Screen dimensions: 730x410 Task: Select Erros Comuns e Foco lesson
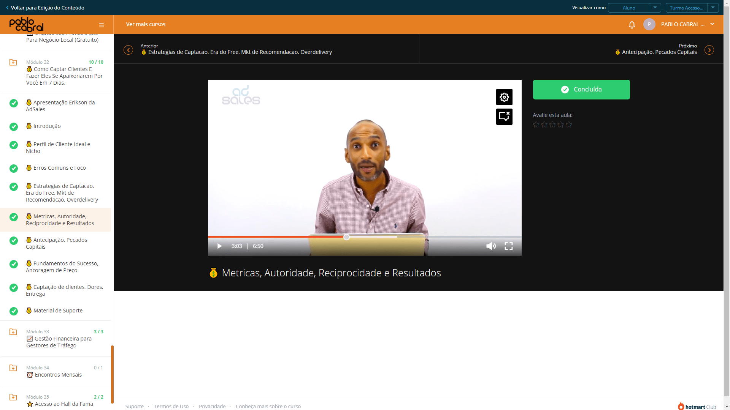coord(60,168)
